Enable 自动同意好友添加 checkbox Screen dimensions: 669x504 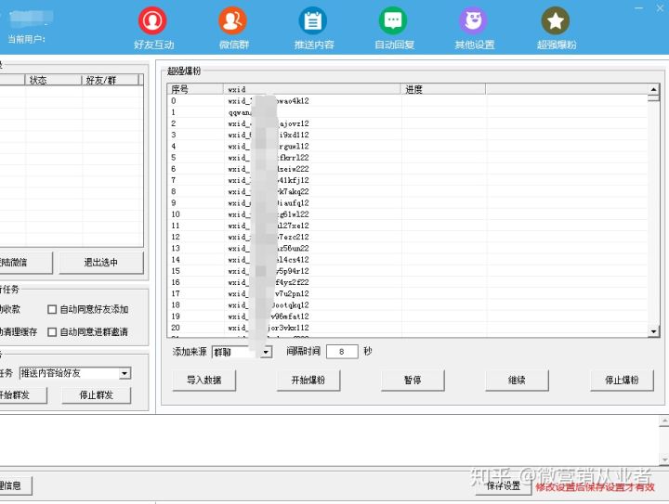pos(53,310)
